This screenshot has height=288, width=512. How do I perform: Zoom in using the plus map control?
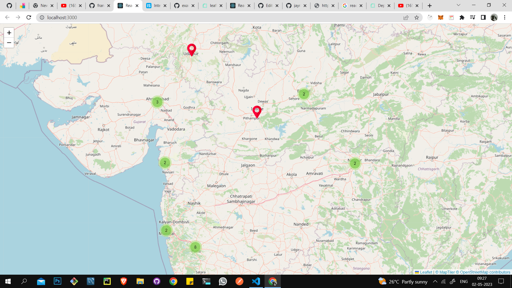point(9,33)
